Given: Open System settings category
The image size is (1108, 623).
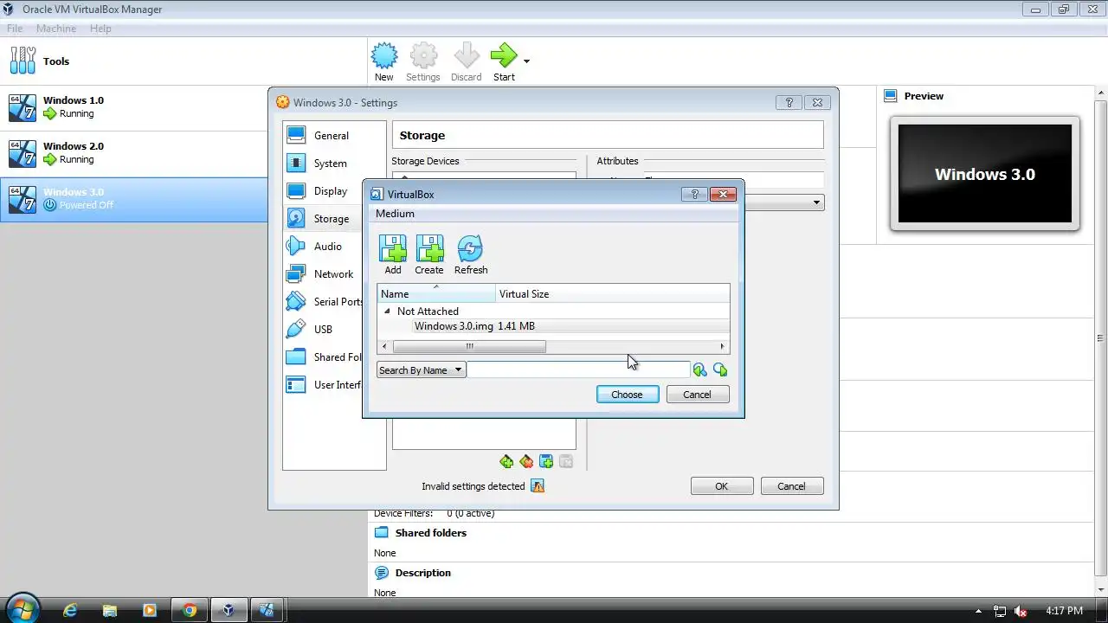Looking at the screenshot, I should click(x=334, y=163).
